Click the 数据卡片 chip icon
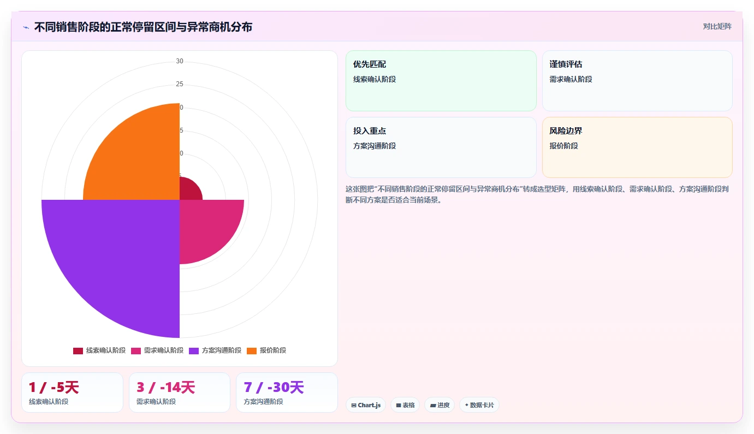The width and height of the screenshot is (754, 434). pos(467,405)
